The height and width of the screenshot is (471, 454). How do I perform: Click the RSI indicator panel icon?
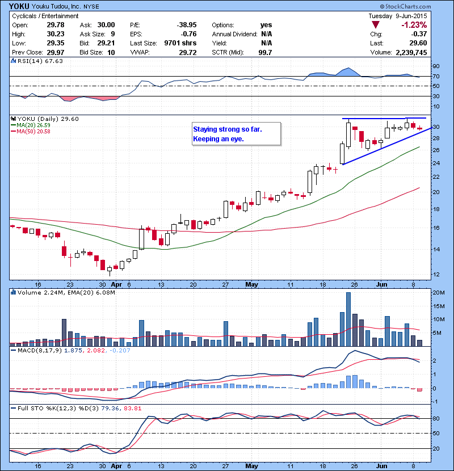pos(13,61)
